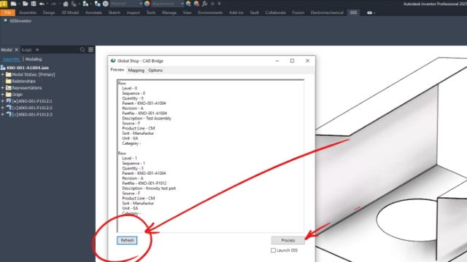
Task: Launch the GSSInventor add-in command
Action: pos(18,21)
